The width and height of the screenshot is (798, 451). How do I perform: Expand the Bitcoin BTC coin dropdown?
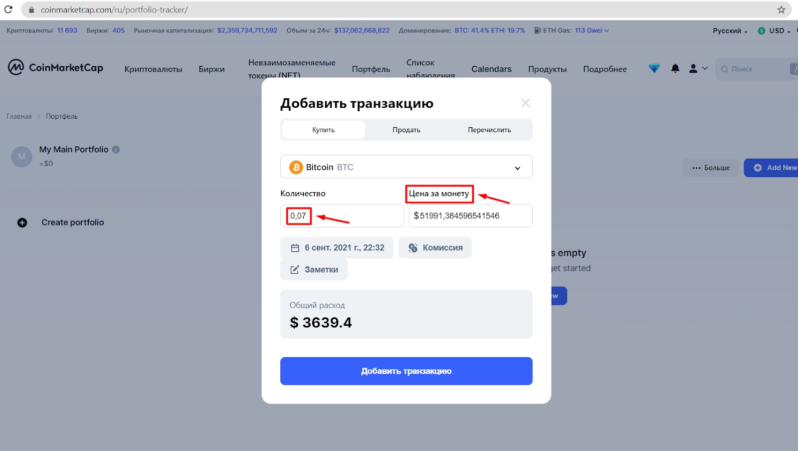click(x=406, y=167)
